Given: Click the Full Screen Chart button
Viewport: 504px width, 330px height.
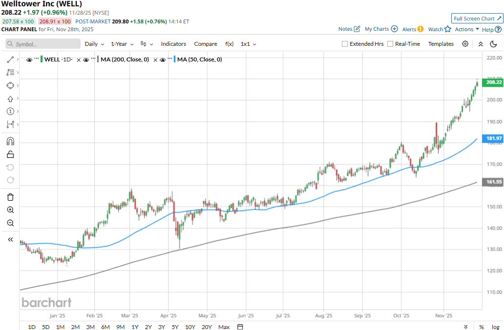Looking at the screenshot, I should point(477,19).
